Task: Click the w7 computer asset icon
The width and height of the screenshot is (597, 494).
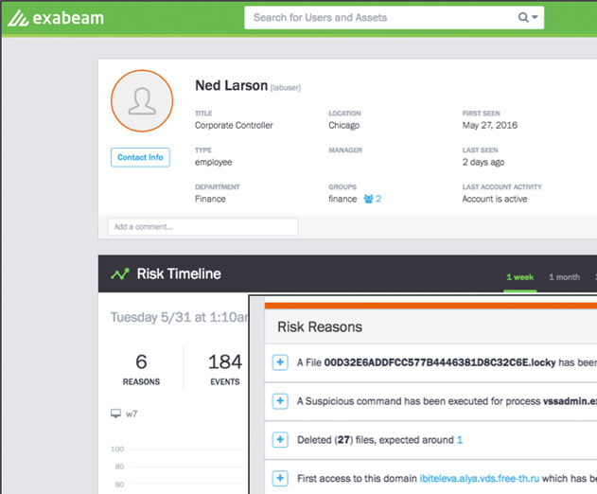Action: click(115, 414)
